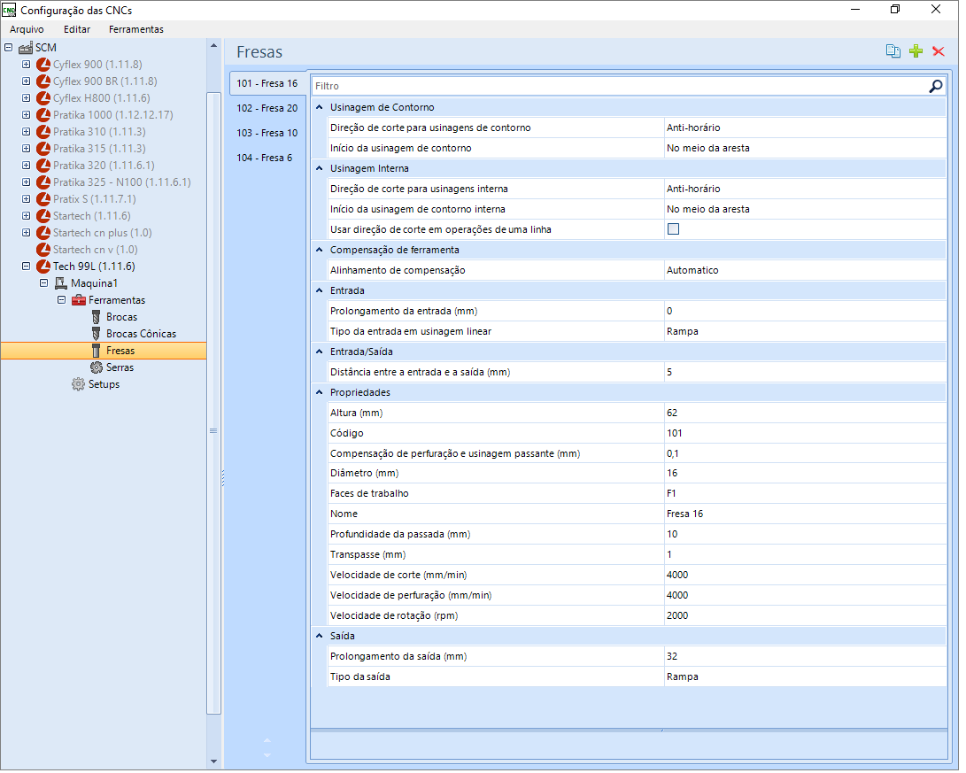Click the Brocas drill bit icon
Image resolution: width=966 pixels, height=773 pixels.
(97, 319)
